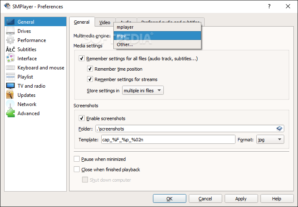Open the screenshot Format dropdown
298x207 pixels.
[270, 140]
